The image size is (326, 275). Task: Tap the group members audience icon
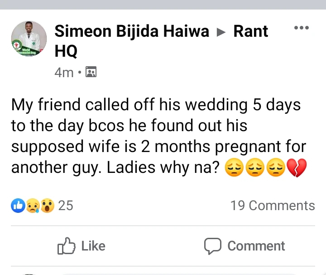91,72
